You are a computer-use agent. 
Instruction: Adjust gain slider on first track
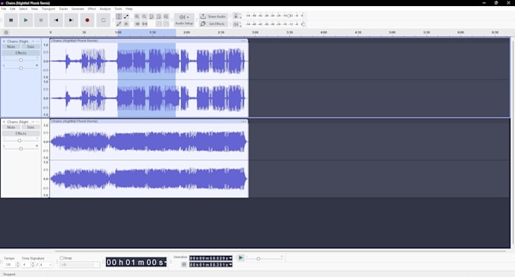click(20, 60)
